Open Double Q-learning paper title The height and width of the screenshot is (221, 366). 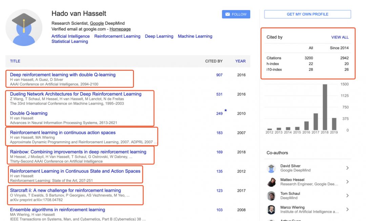29,113
